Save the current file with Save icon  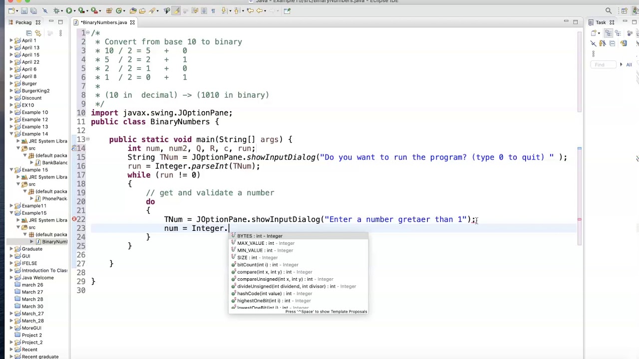(x=24, y=10)
